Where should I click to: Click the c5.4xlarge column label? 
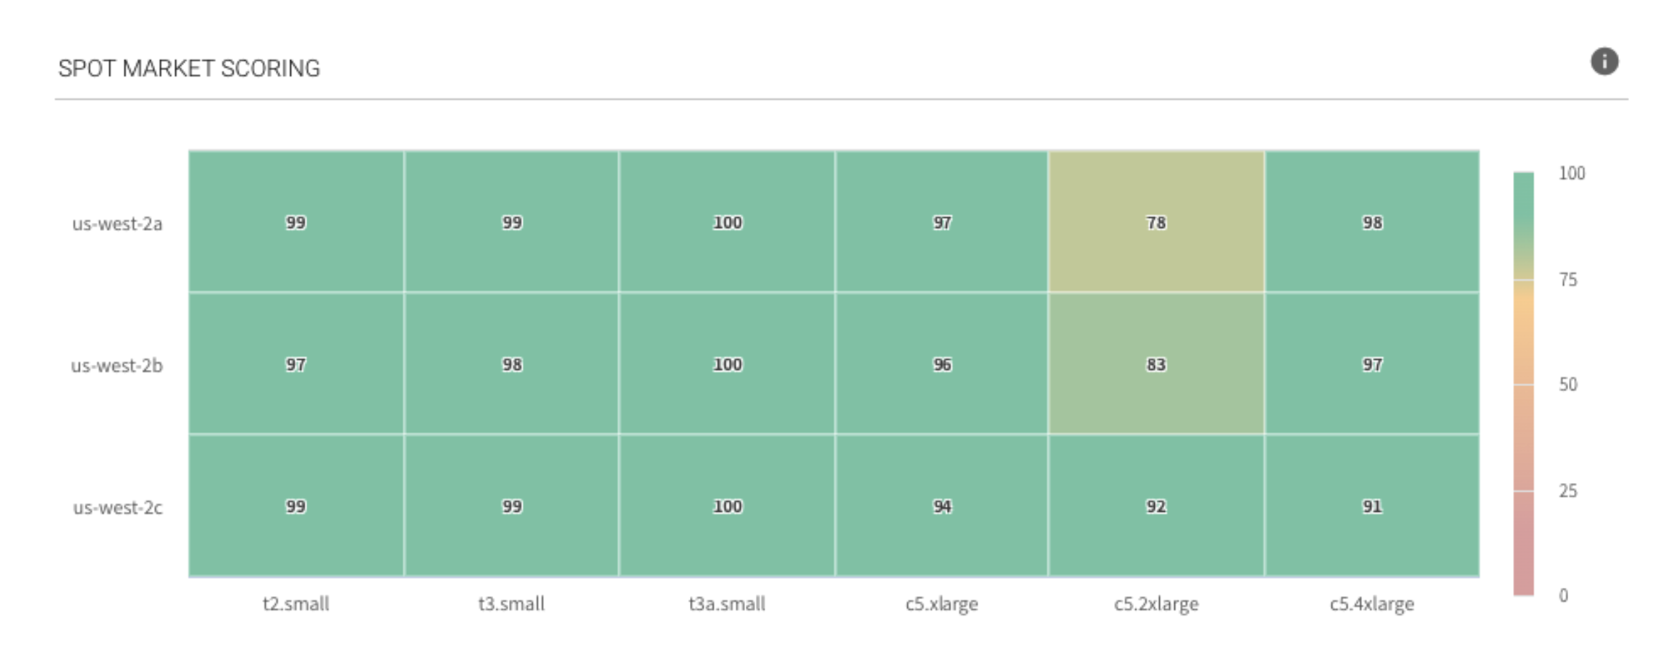(1371, 604)
